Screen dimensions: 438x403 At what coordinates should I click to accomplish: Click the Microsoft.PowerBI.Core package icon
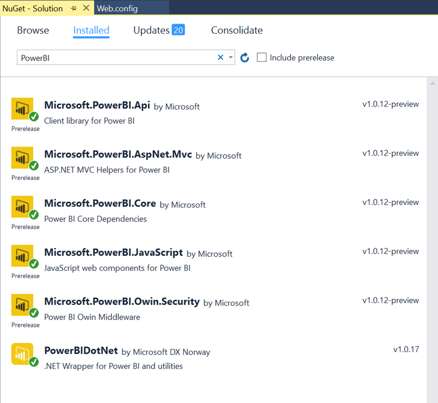(x=23, y=207)
